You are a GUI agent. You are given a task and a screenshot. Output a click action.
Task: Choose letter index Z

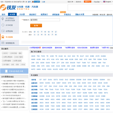[x=56, y=32]
